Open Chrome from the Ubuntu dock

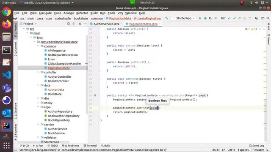pos(7,12)
